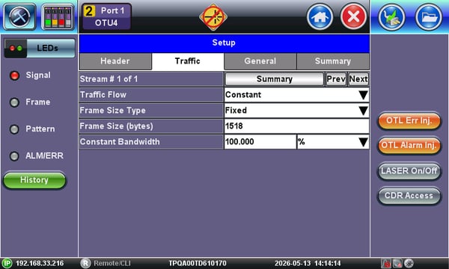Click the second status bar icon with red dot

click(x=397, y=263)
